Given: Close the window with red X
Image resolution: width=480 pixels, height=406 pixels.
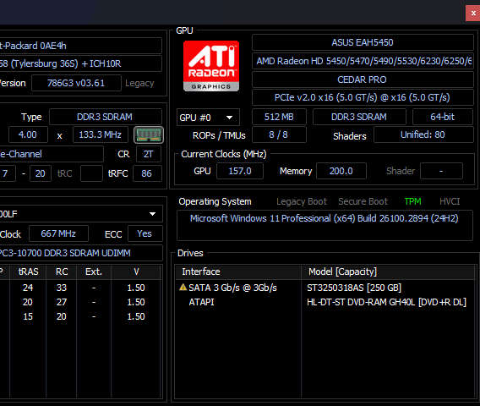Looking at the screenshot, I should 473,14.
